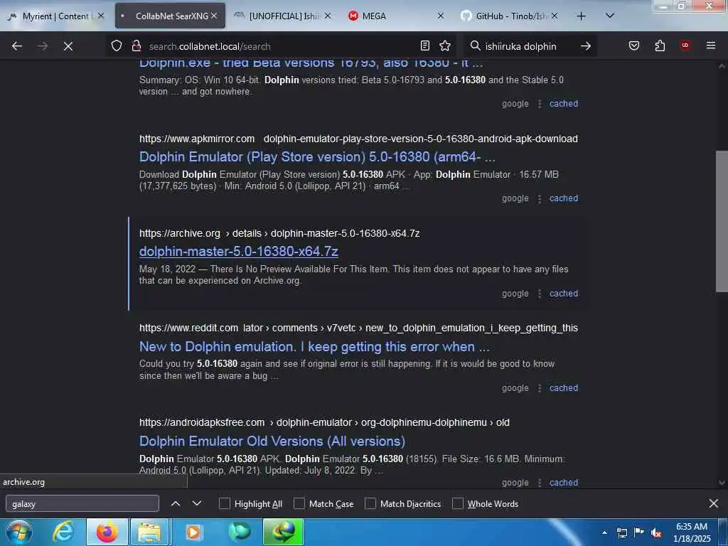Close the CollabNet SearXNG tab
The image size is (728, 546).
click(x=214, y=16)
